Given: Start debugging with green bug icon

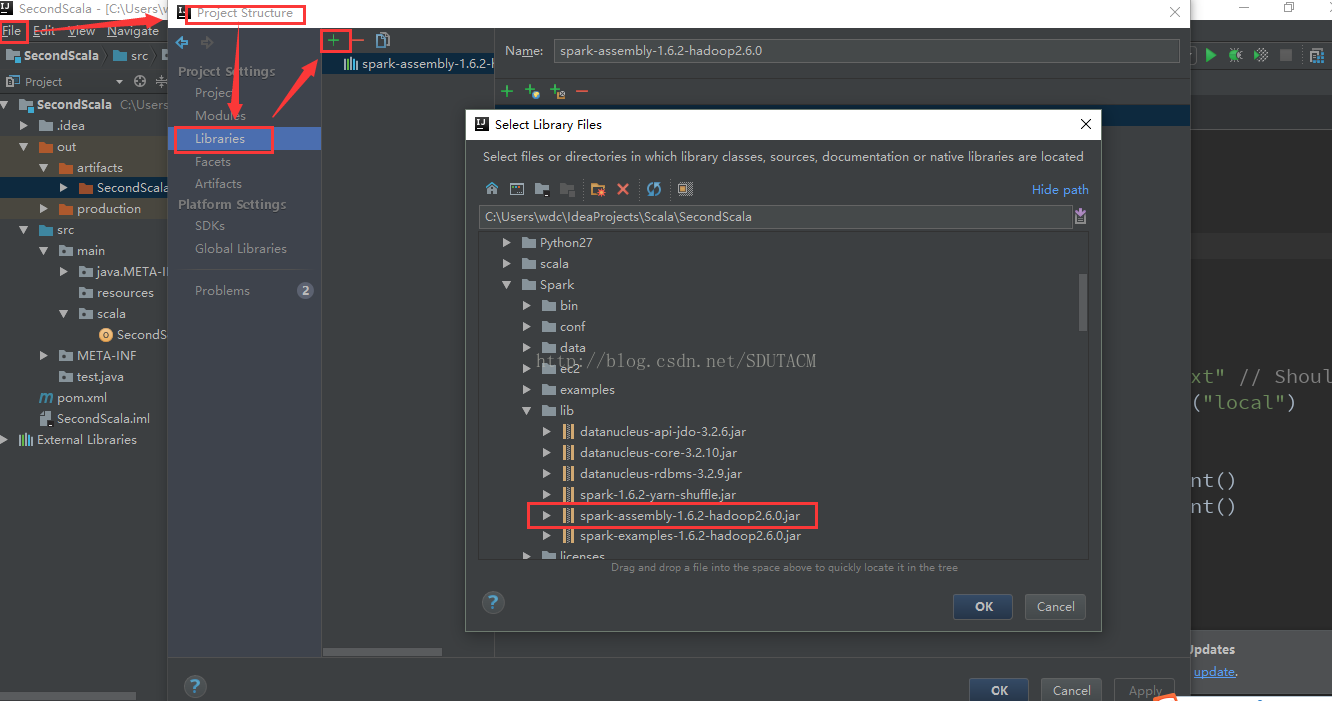Looking at the screenshot, I should click(x=1236, y=55).
